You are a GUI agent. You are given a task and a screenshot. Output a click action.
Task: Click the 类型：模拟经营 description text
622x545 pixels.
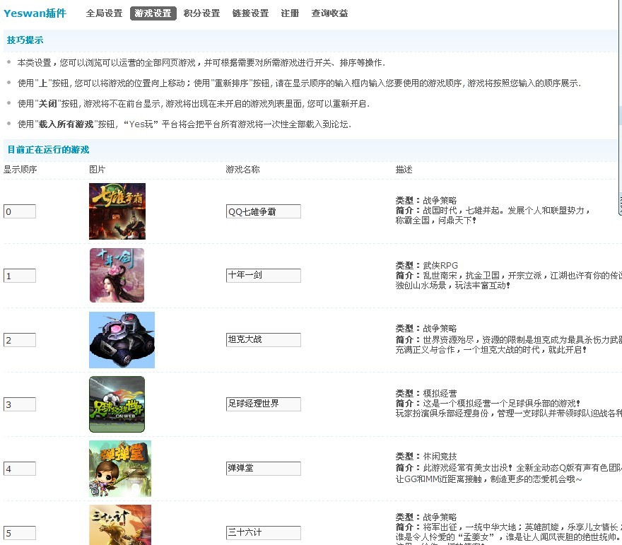[426, 394]
